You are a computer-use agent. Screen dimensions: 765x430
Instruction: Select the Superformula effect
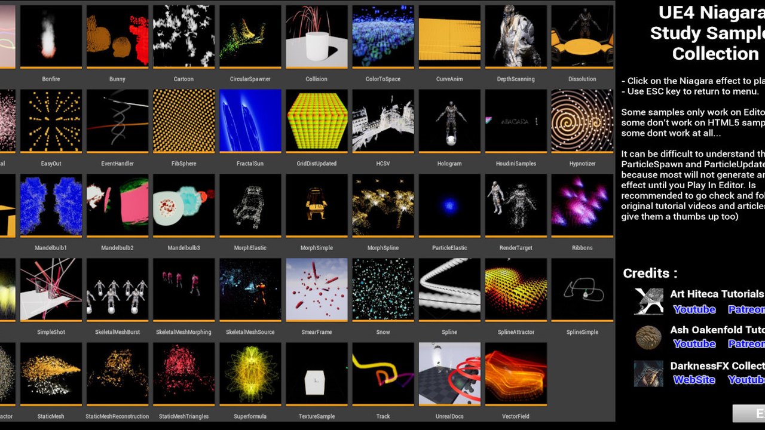(250, 374)
